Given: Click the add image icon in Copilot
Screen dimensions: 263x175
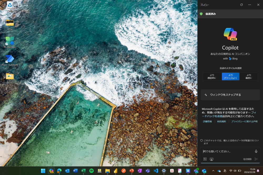Looking at the screenshot, I should (x=205, y=159).
